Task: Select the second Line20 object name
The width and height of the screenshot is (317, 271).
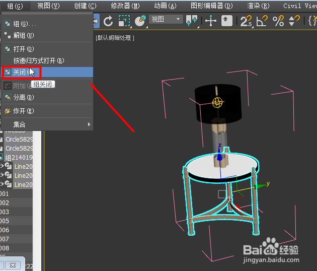Action: 24,175
